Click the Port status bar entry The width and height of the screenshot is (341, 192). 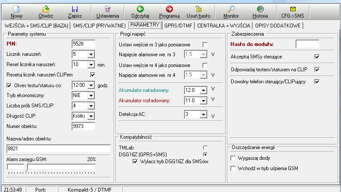pyautogui.click(x=41, y=189)
